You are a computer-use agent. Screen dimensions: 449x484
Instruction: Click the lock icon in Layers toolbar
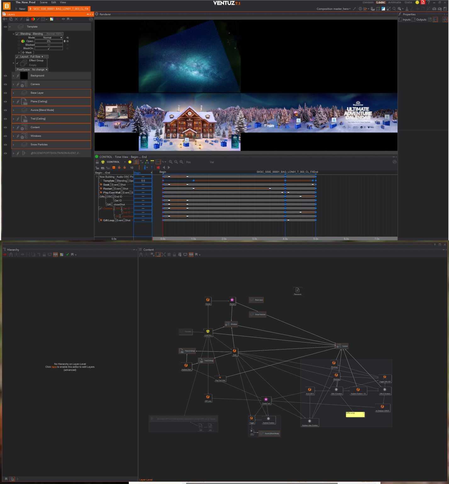pyautogui.click(x=27, y=19)
